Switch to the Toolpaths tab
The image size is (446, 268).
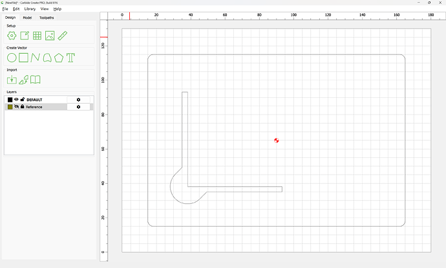point(47,17)
